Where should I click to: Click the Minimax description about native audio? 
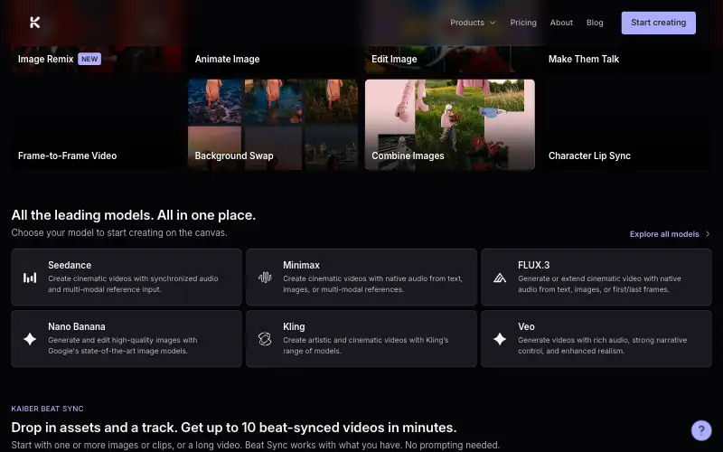click(372, 284)
